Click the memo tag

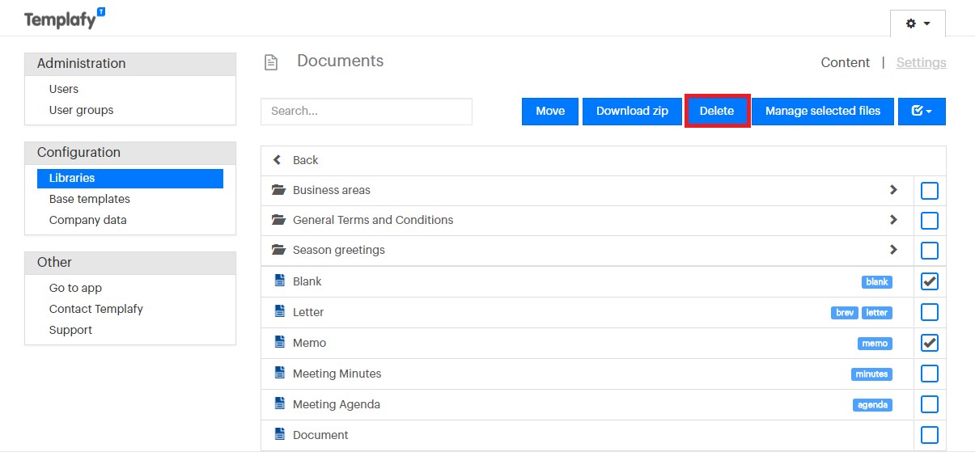875,344
